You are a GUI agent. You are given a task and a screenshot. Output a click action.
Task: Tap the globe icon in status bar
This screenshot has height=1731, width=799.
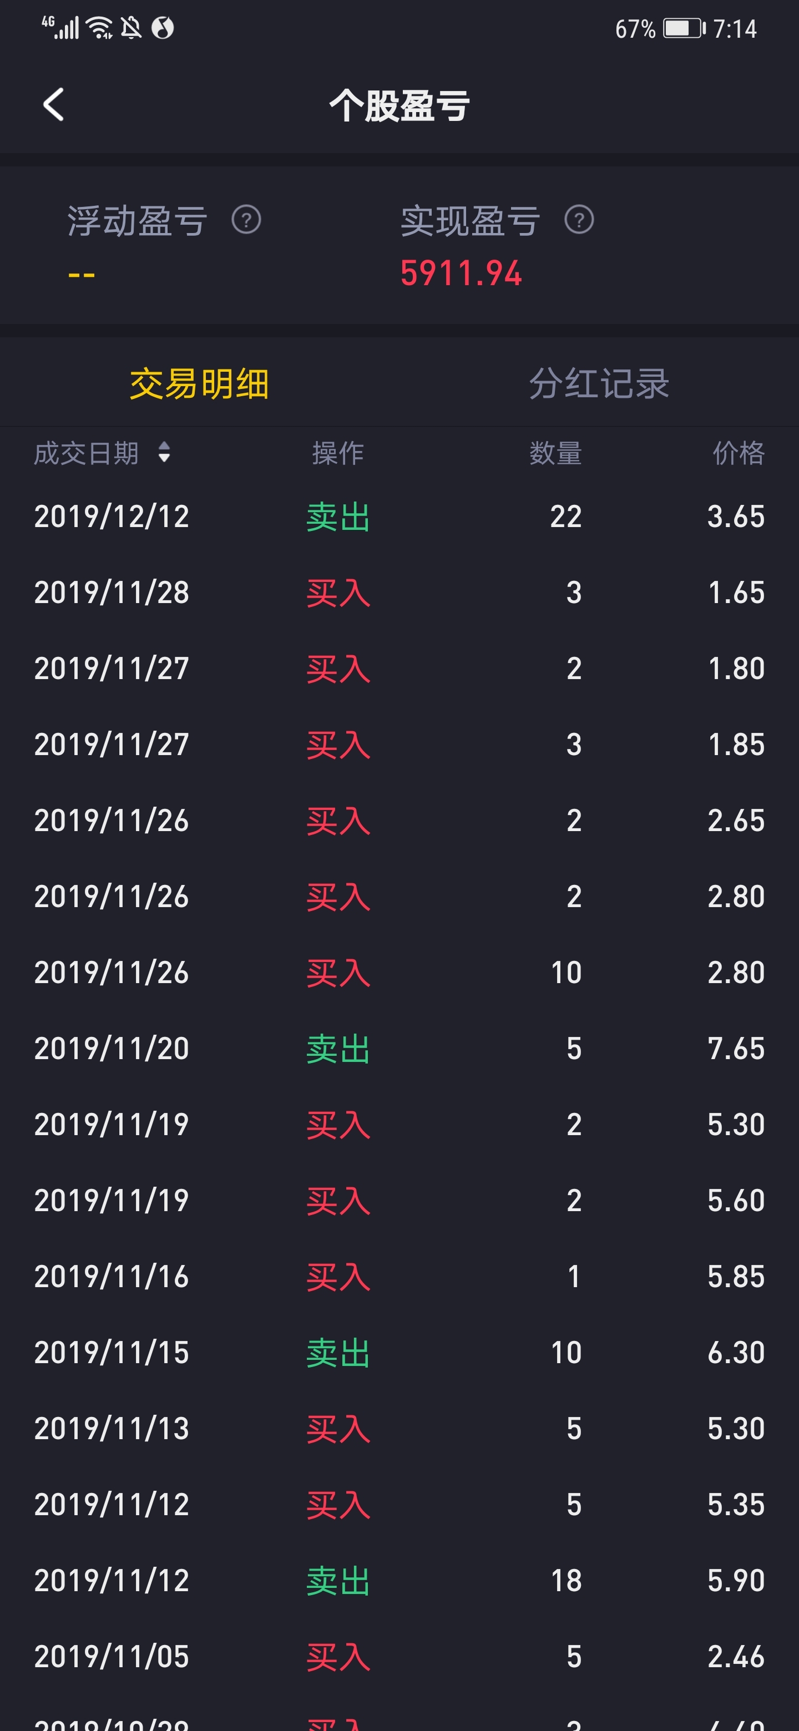pos(163,28)
